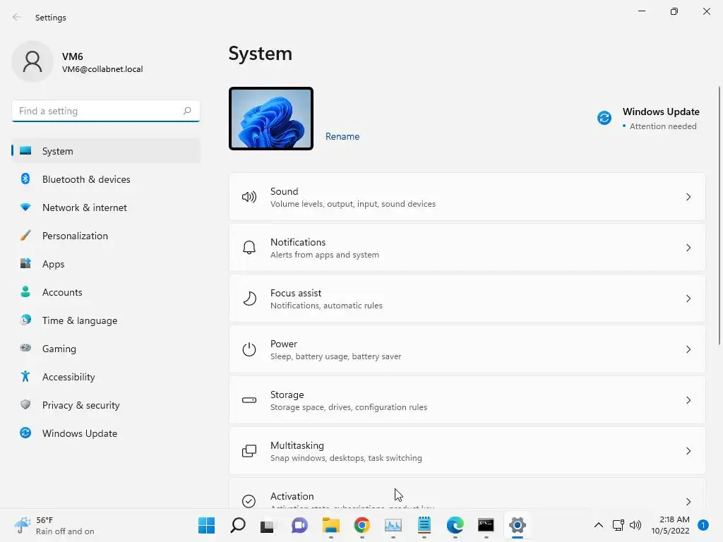Click the Privacy shield icon
723x542 pixels.
pyautogui.click(x=25, y=404)
